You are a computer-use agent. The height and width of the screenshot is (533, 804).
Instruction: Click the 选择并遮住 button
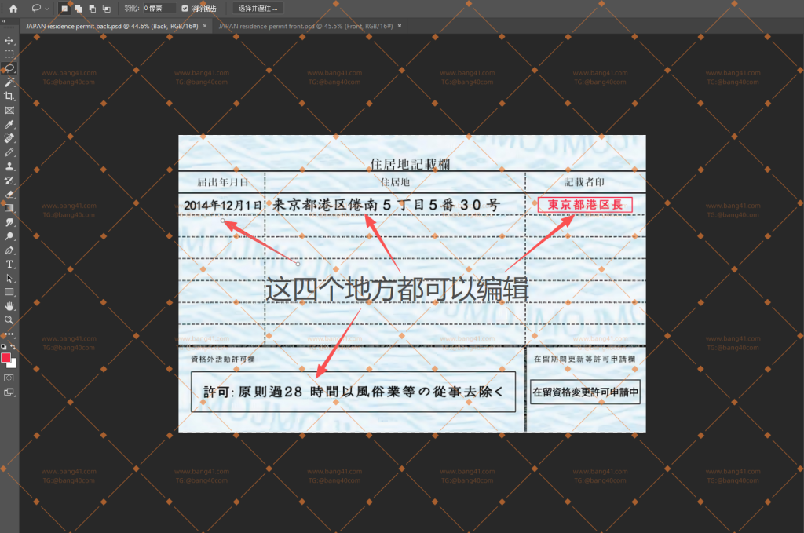pos(258,8)
